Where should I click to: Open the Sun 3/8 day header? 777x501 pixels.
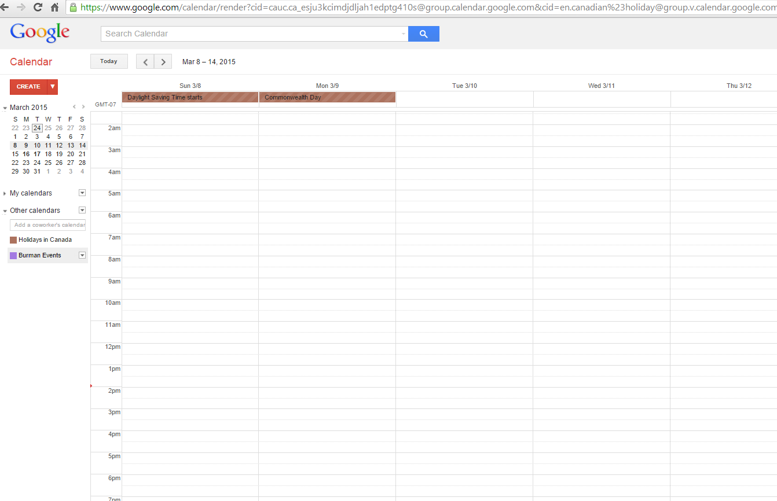tap(190, 86)
